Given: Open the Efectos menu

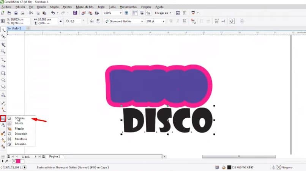Looking at the screenshot, I should (x=67, y=7).
